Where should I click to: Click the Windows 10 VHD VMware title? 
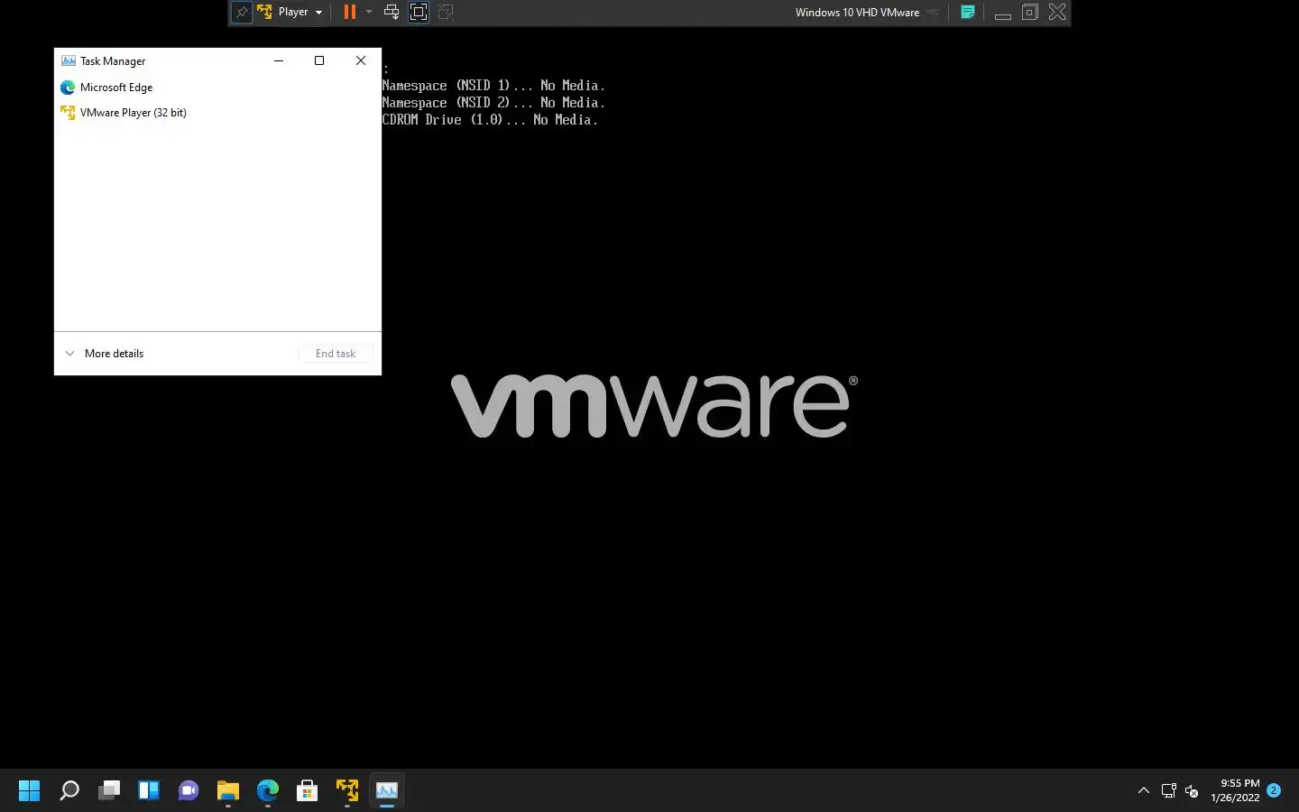point(857,13)
